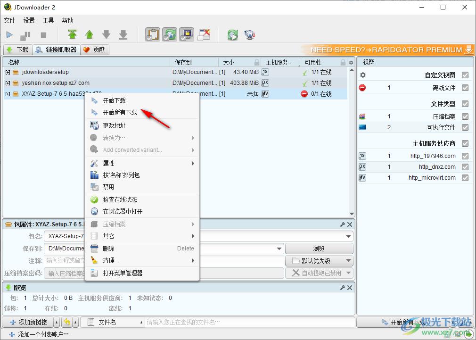The width and height of the screenshot is (476, 340).
Task: Toggle the http_dnxz.com checkbox
Action: pyautogui.click(x=465, y=167)
